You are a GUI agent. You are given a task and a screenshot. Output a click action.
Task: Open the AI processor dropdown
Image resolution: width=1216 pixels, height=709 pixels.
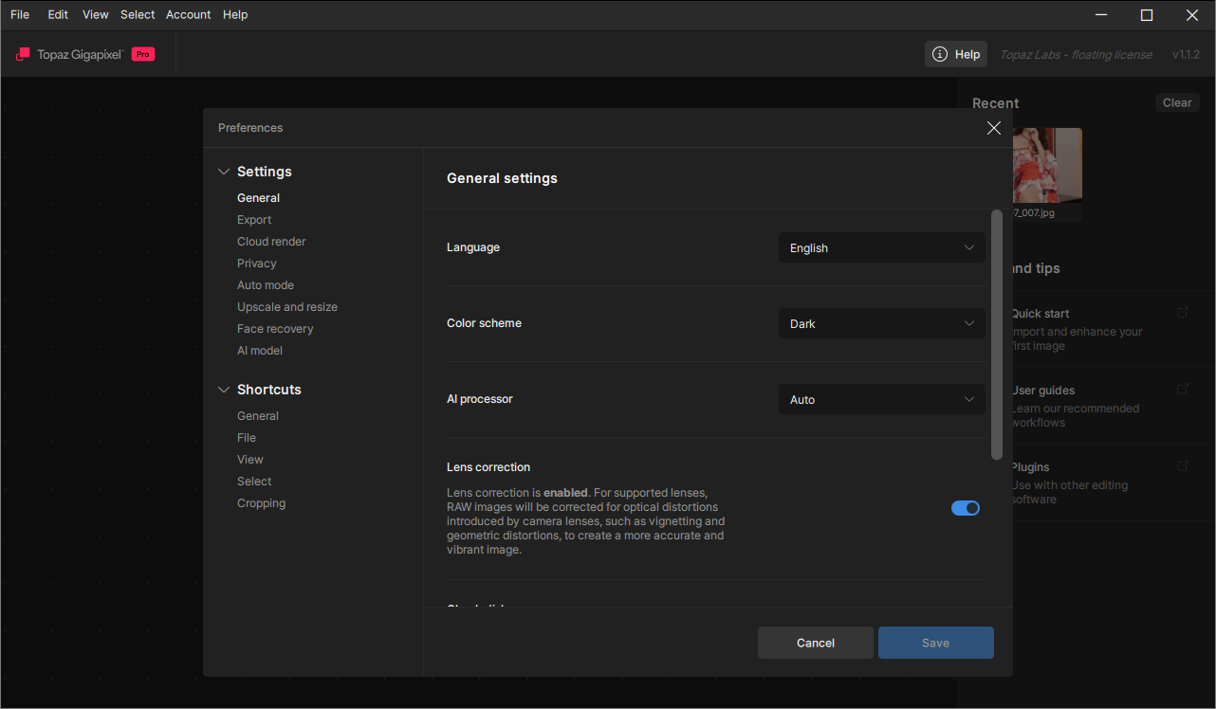(x=881, y=399)
